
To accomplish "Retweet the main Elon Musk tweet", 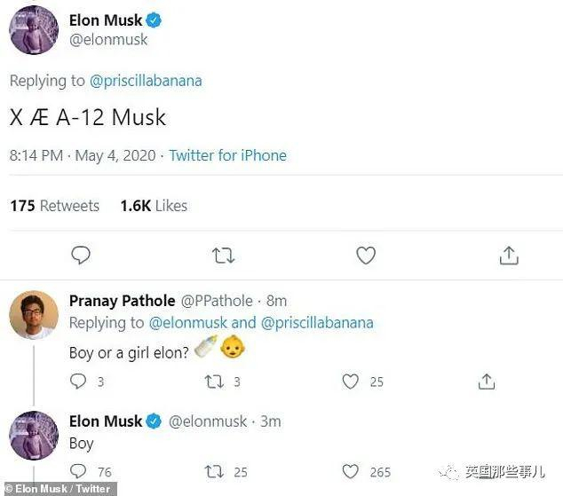I will point(223,256).
